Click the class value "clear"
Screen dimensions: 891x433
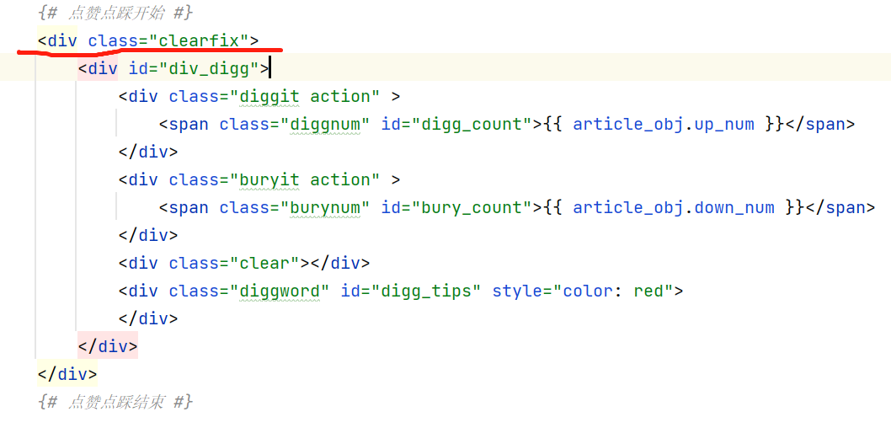point(265,264)
